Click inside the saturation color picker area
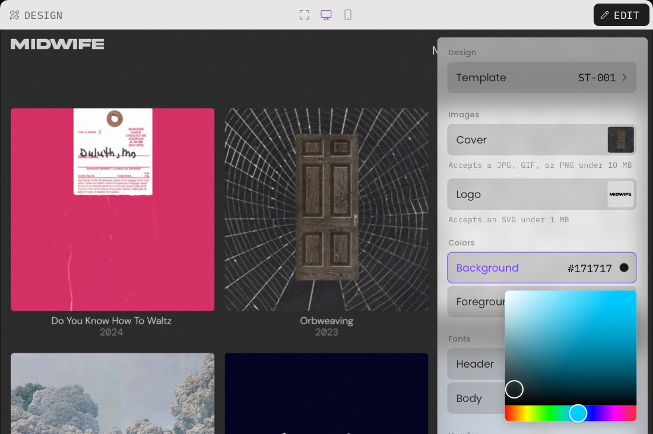 click(570, 347)
